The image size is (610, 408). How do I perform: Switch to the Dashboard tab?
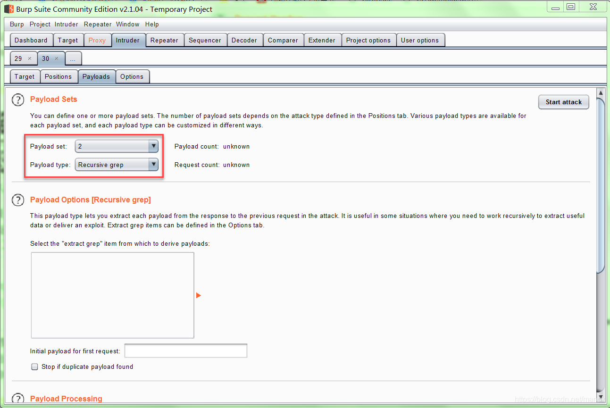[x=31, y=40]
